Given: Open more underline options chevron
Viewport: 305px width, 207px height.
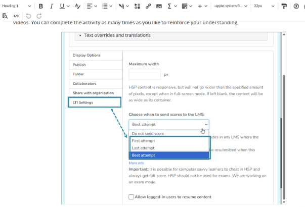Looking at the screenshot, I should pos(68,6).
